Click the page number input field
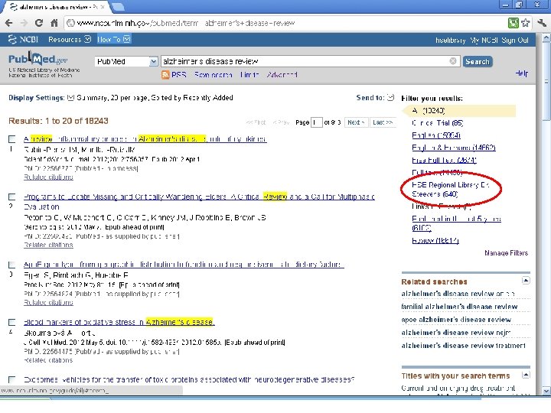This screenshot has height=413, width=551. point(316,122)
